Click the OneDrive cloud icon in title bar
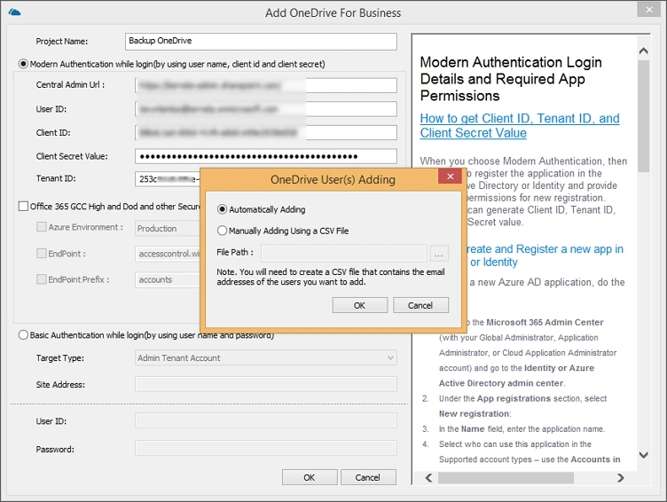 (x=14, y=12)
